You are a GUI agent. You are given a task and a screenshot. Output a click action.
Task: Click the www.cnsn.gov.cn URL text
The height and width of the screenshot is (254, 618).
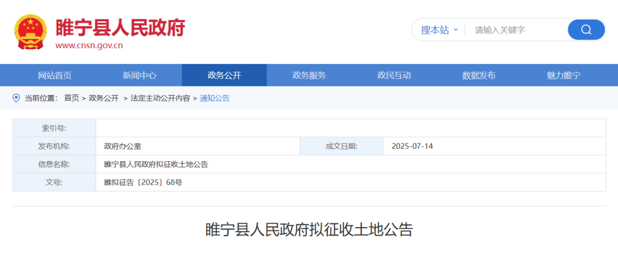tap(89, 45)
